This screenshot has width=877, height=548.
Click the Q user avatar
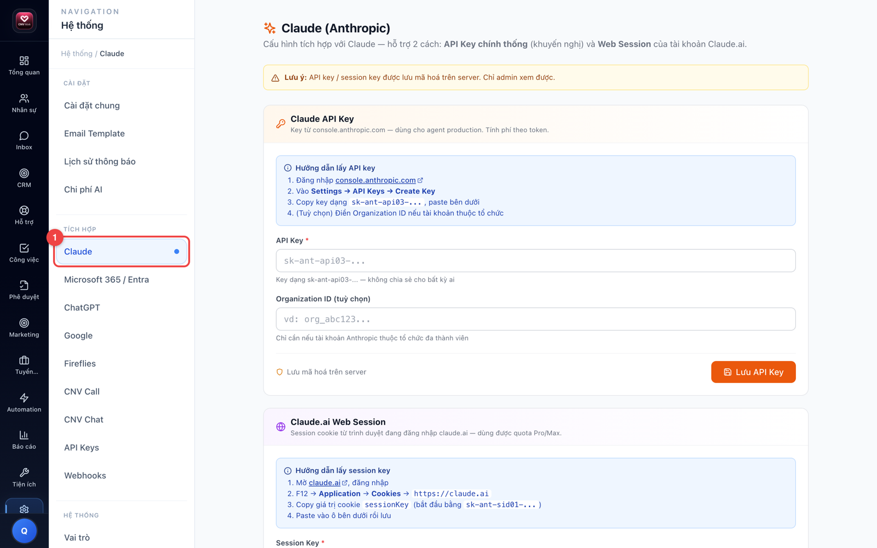pos(24,531)
